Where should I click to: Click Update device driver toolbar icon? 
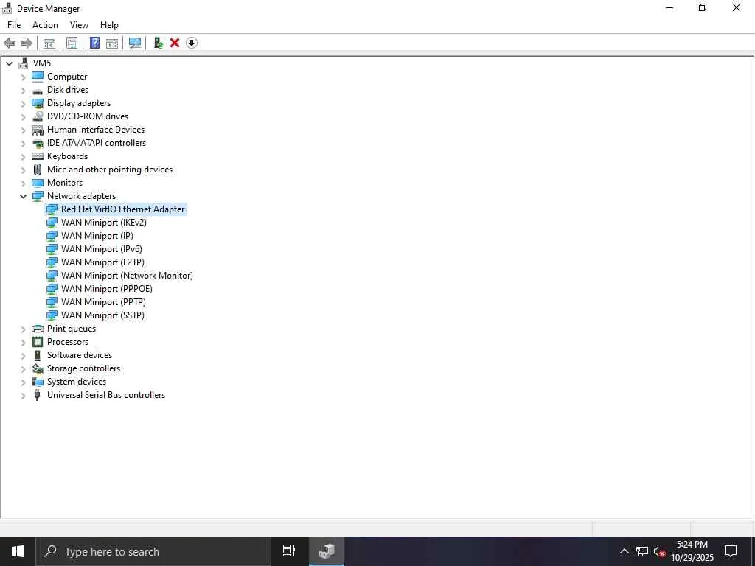click(158, 43)
